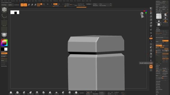Toggle the Dynamic subdivision button
Viewport: 170px width, 95px height.
[x=159, y=46]
